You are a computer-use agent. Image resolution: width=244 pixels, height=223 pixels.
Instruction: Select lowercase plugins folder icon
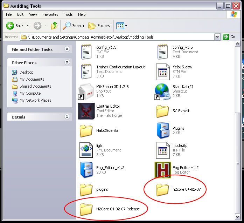[86, 190]
